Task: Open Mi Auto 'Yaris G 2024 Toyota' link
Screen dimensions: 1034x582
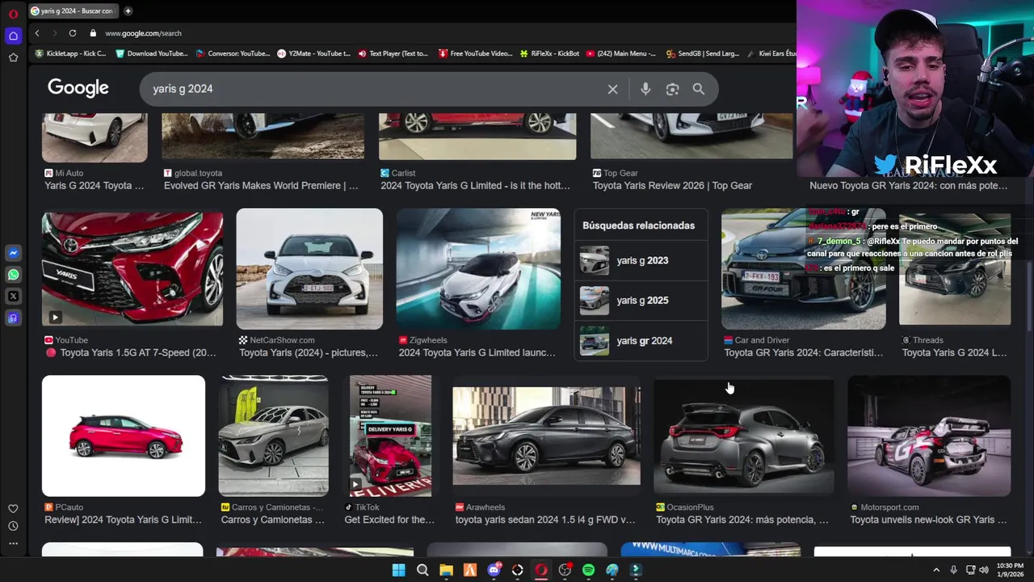Action: [94, 185]
